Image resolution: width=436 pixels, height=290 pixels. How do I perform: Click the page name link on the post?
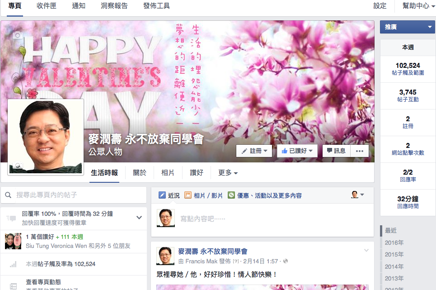point(213,252)
